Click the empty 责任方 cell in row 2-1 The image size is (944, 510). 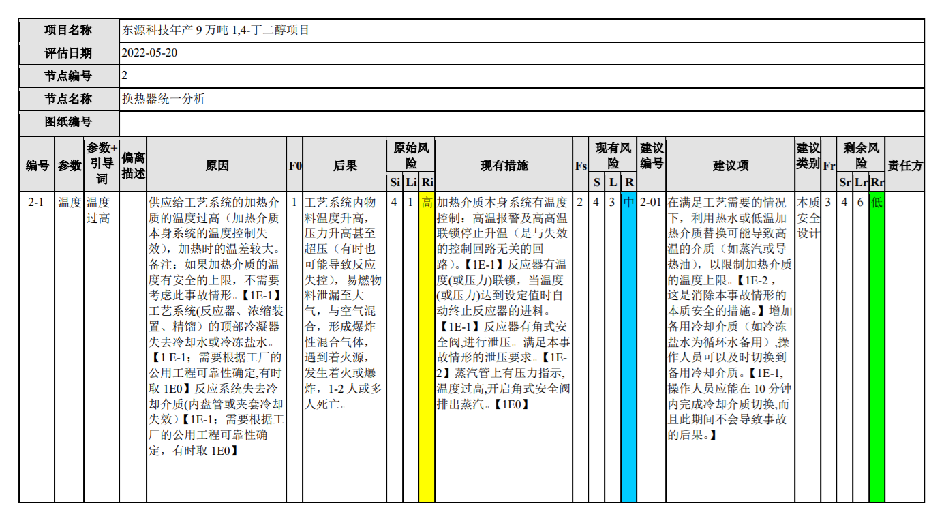(x=904, y=348)
